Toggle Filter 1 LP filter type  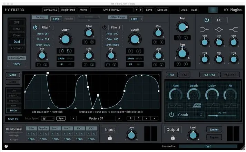pyautogui.click(x=61, y=64)
